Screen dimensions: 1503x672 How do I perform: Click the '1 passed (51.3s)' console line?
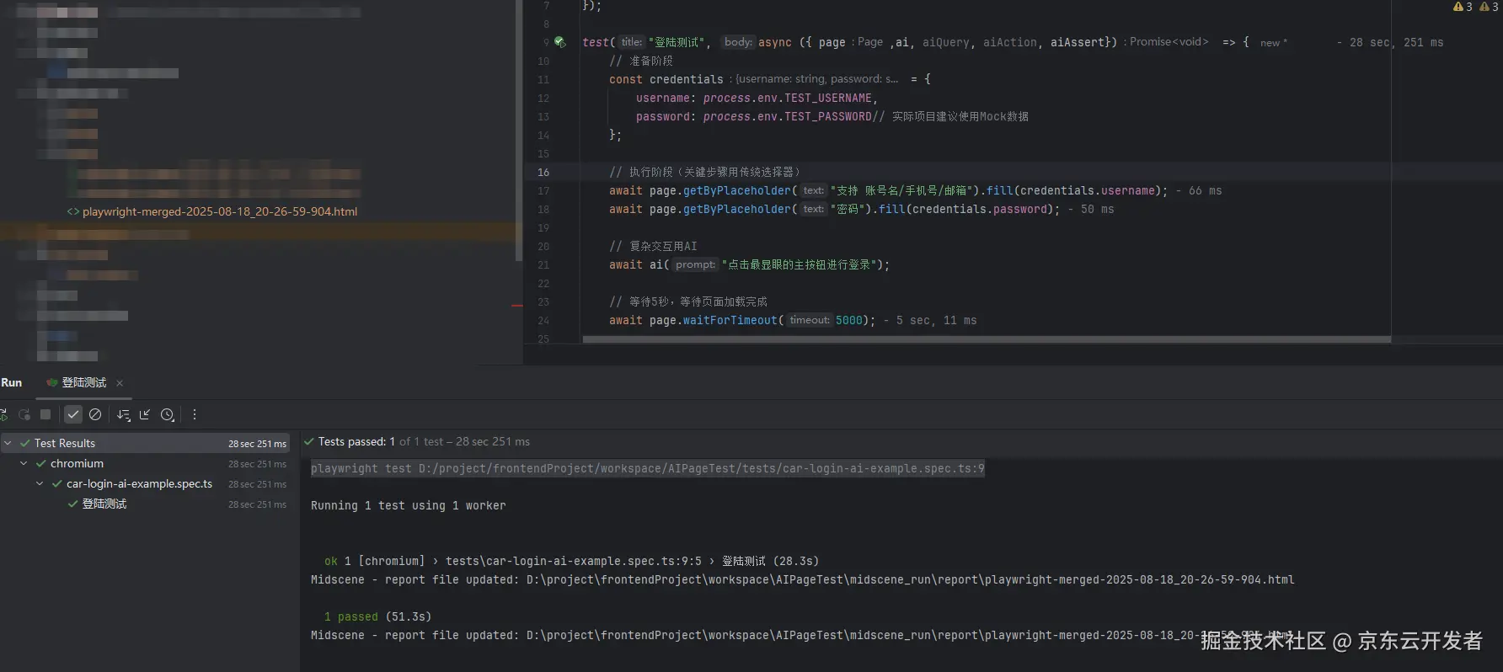point(377,616)
